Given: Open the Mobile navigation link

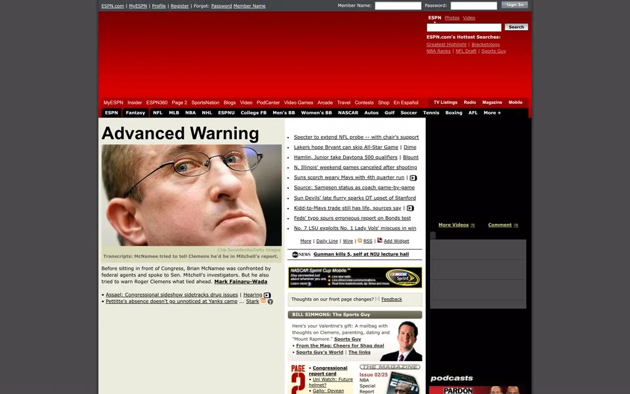Looking at the screenshot, I should click(x=515, y=102).
